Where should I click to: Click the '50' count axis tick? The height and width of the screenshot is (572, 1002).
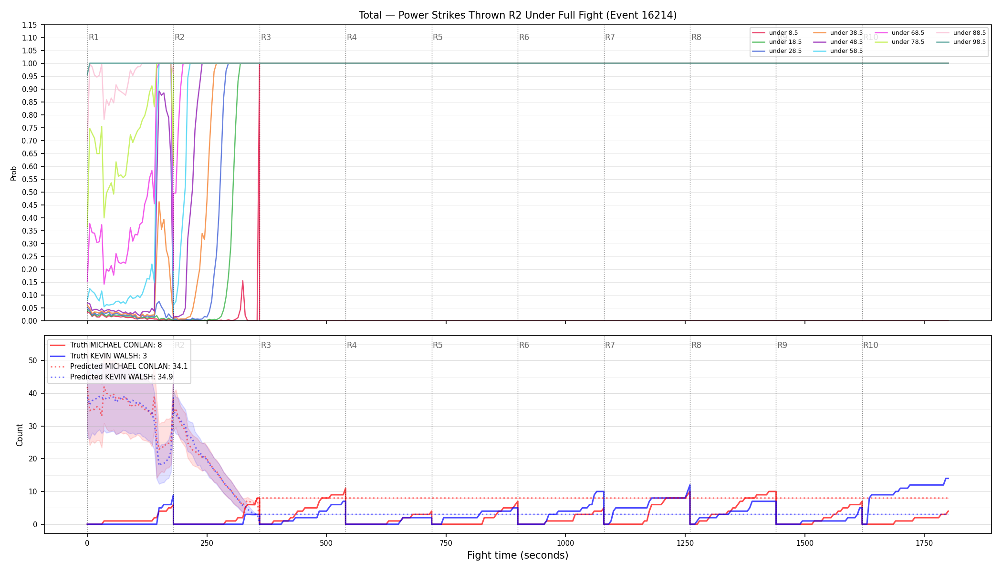33,360
